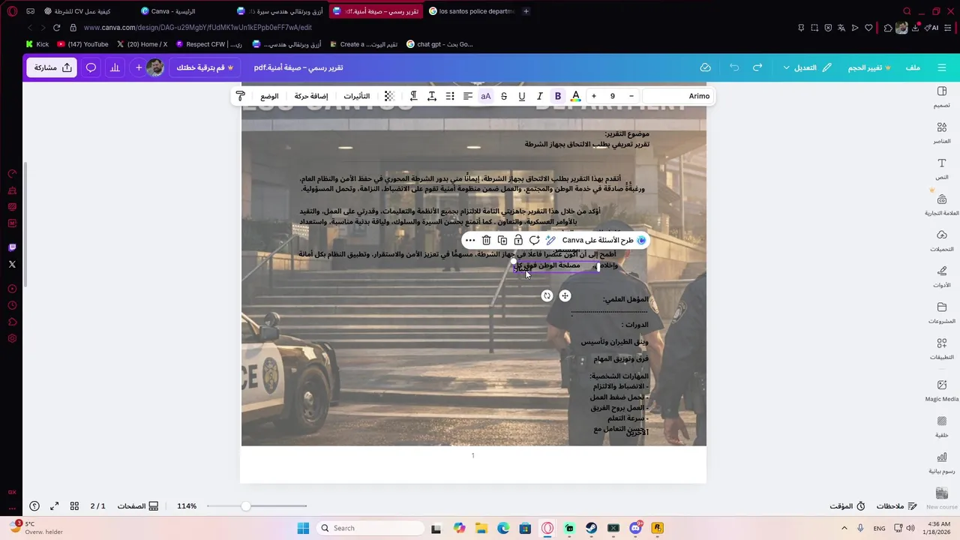Open the الصفحات pages view

137,506
